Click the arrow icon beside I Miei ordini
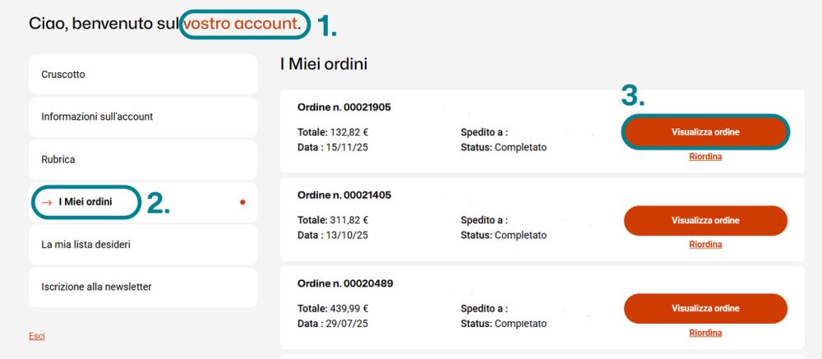Viewport: 822px width, 359px height. point(47,202)
